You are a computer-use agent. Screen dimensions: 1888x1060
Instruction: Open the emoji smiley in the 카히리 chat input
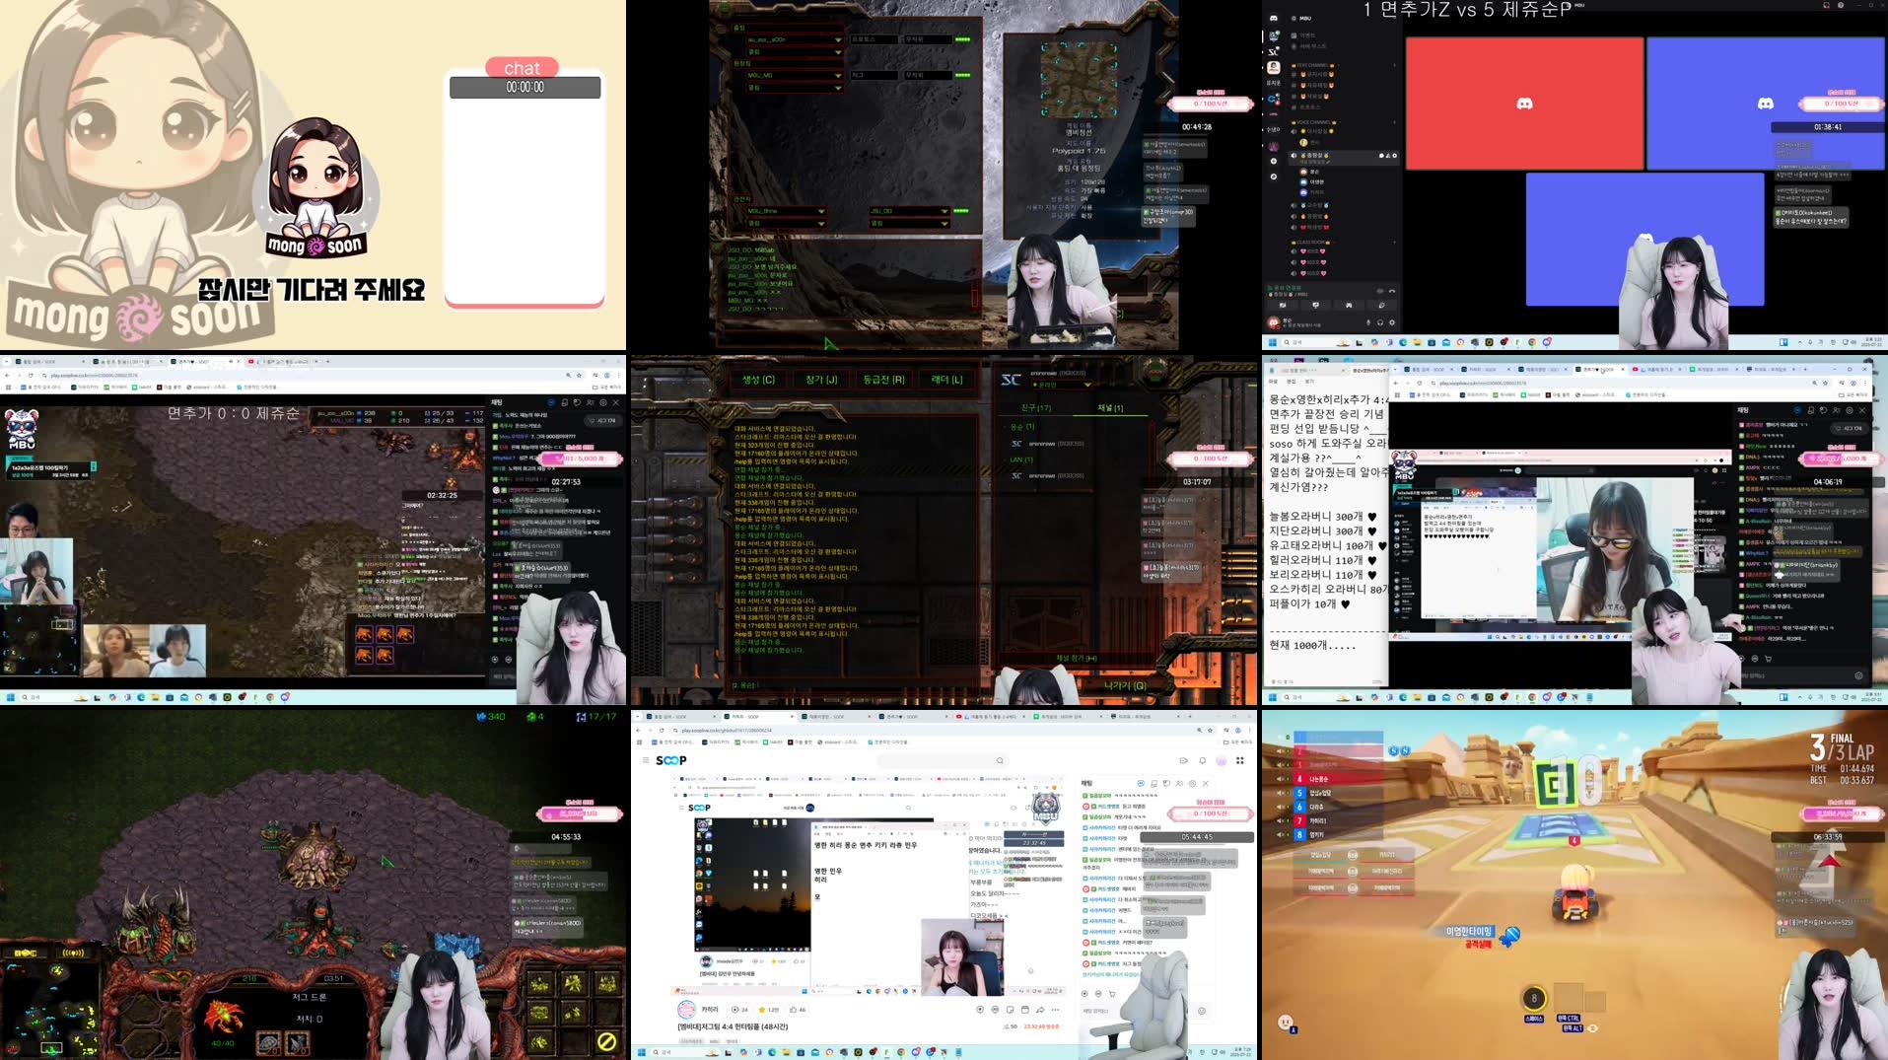1201,1011
